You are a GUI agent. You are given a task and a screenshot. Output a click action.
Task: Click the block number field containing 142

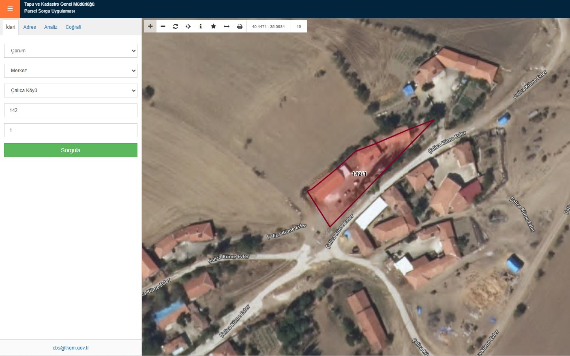click(71, 110)
